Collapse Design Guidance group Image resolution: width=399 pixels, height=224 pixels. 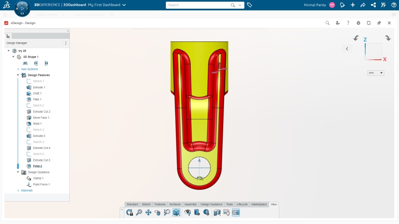18,172
